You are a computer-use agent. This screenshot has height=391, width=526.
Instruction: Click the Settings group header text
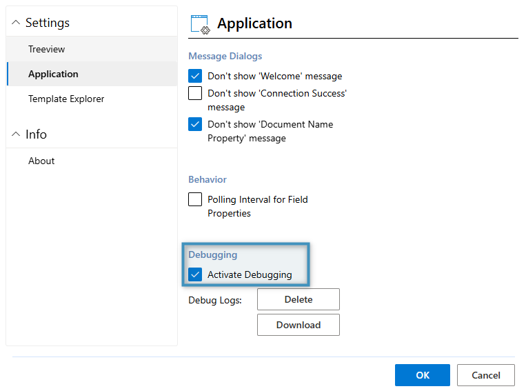[x=47, y=23]
